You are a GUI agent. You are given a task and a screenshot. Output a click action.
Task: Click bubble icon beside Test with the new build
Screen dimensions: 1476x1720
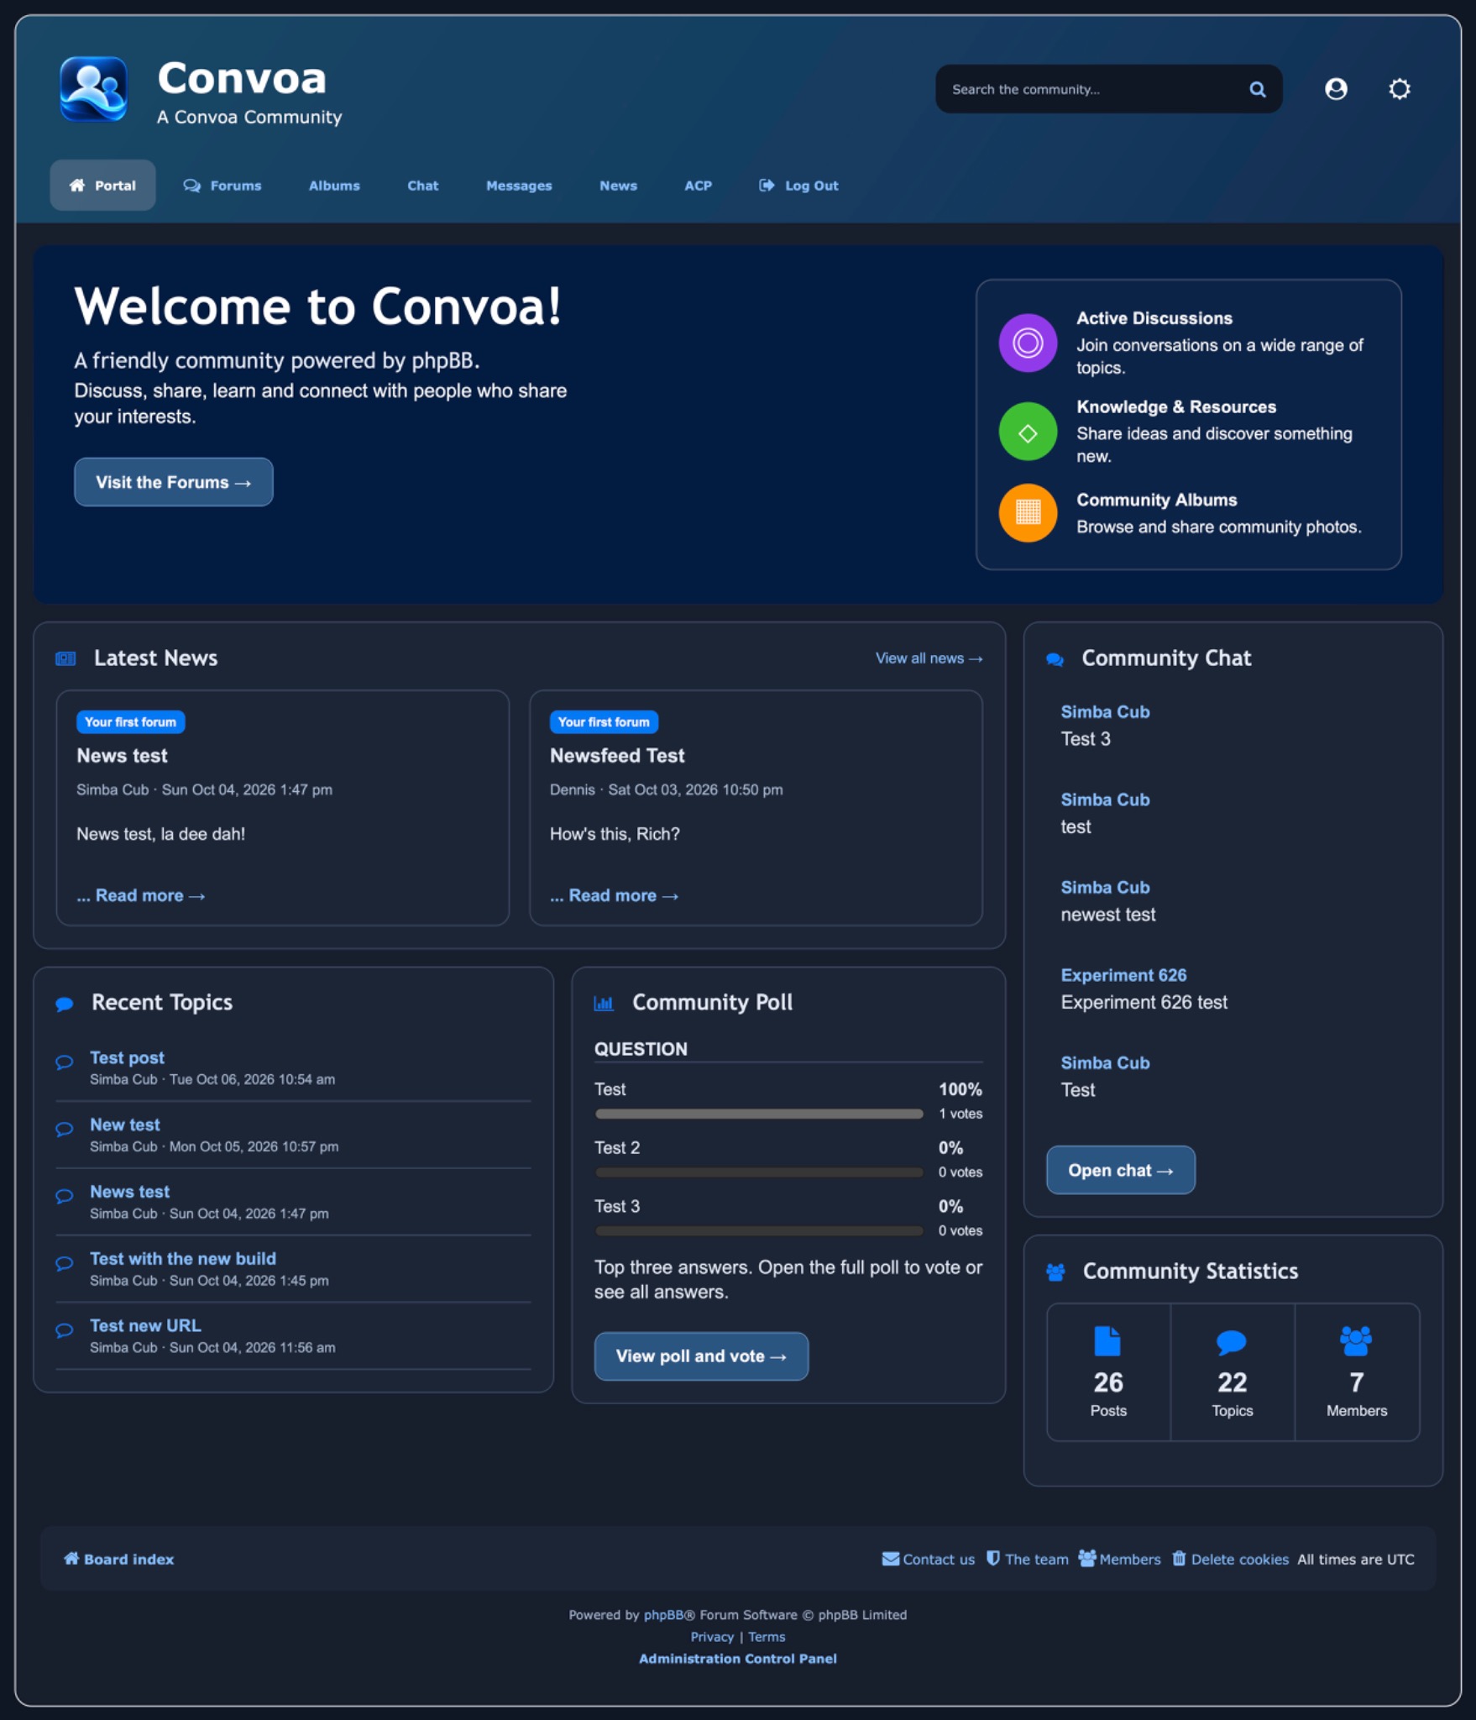click(65, 1263)
